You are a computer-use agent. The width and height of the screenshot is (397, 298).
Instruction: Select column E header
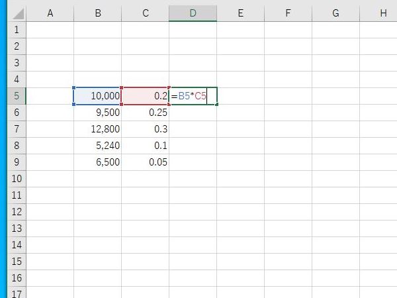[x=241, y=13]
